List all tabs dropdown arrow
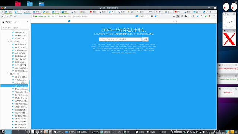 215,12
